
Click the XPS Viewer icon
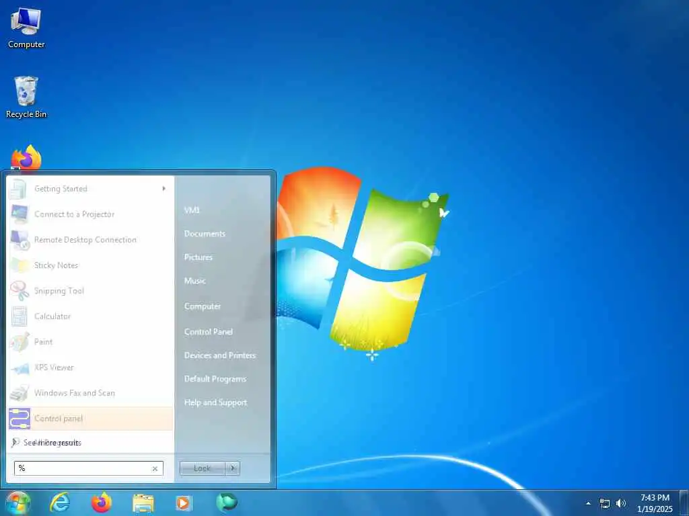(x=20, y=368)
